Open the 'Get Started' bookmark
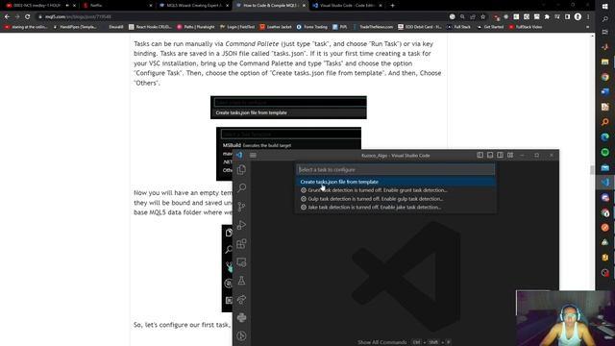This screenshot has height=346, width=615. click(x=490, y=27)
